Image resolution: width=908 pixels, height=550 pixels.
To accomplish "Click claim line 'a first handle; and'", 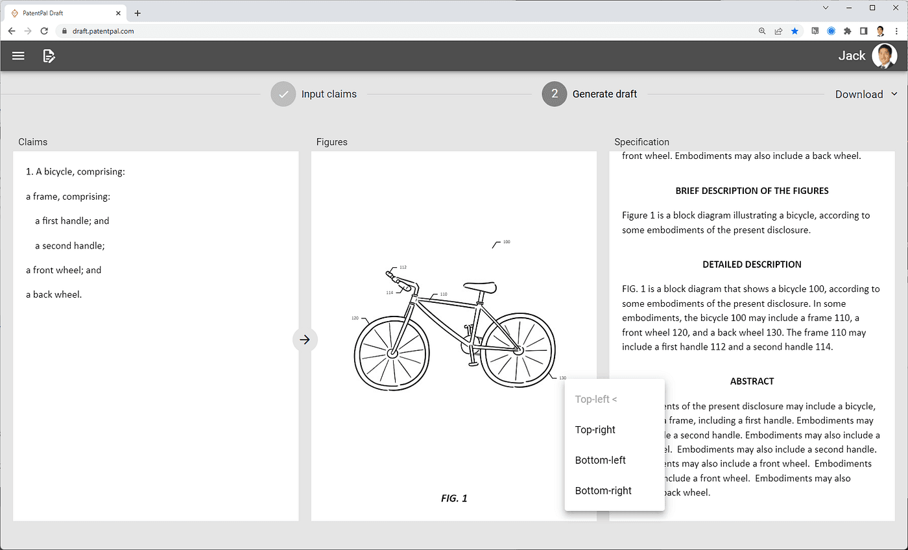I will click(x=72, y=221).
